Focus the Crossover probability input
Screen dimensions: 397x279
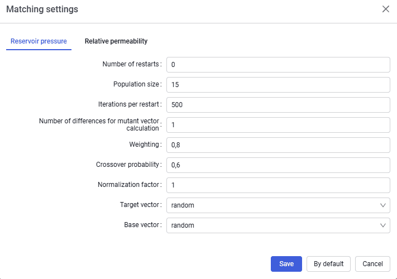click(278, 165)
